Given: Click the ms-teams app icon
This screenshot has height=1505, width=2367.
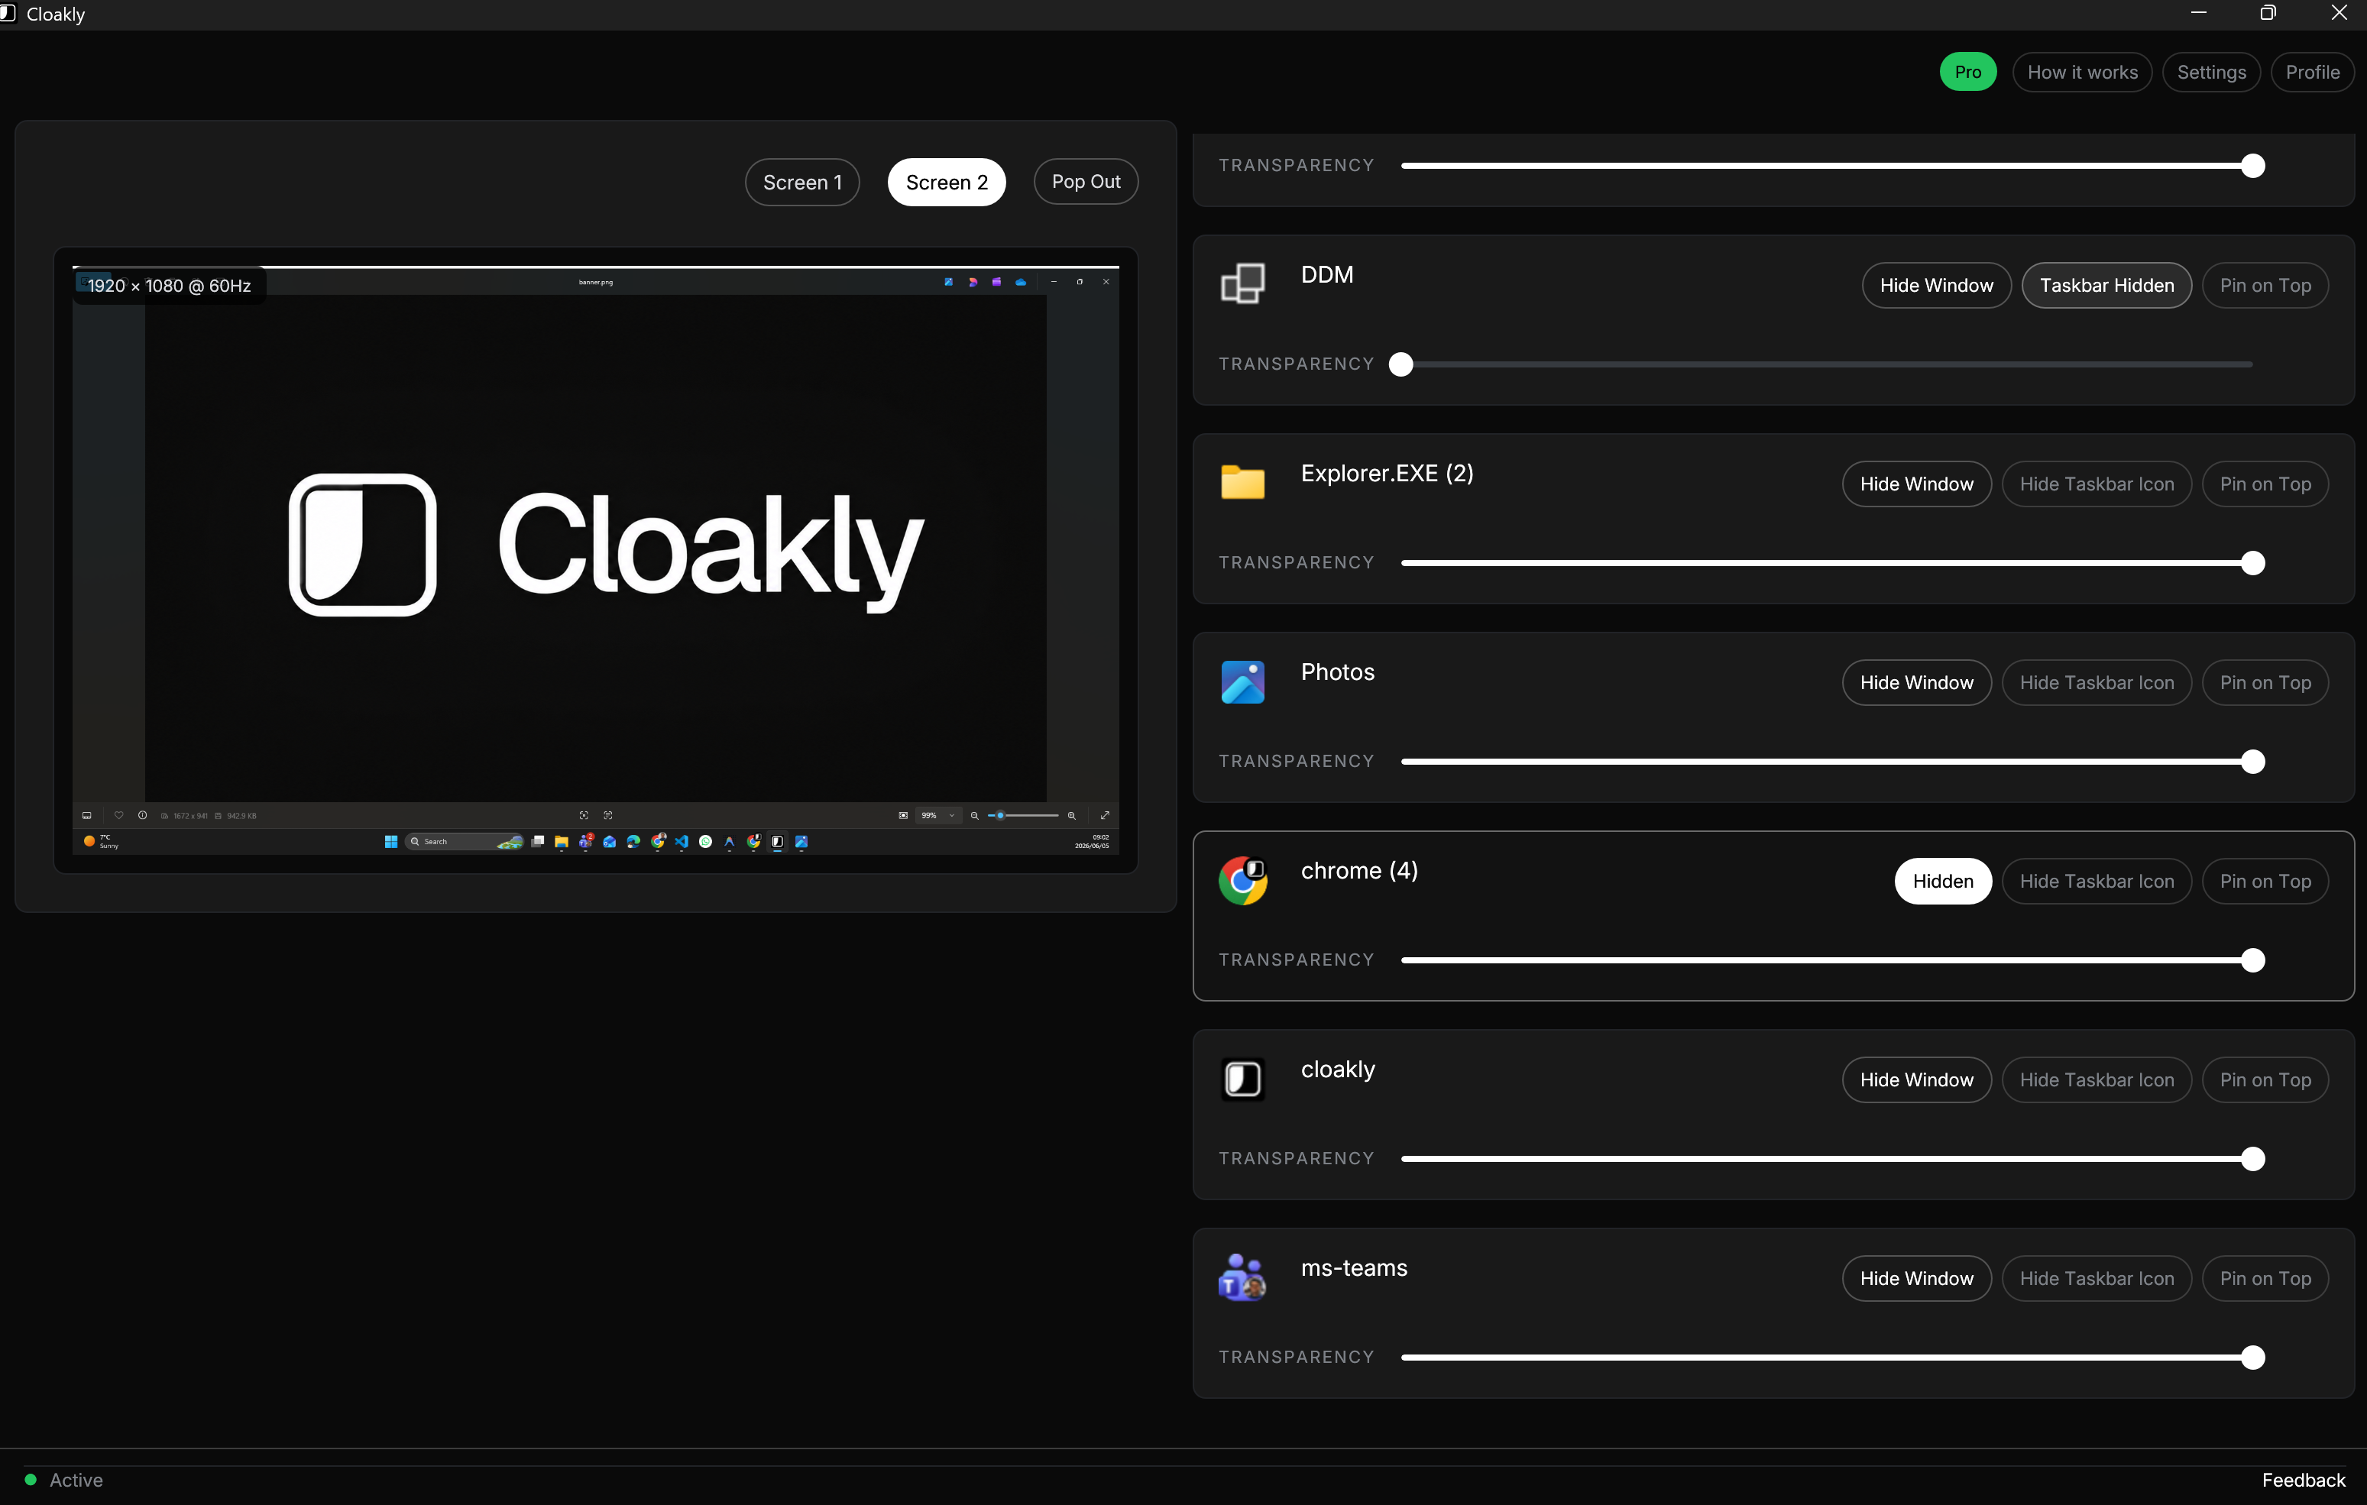Looking at the screenshot, I should (x=1242, y=1277).
